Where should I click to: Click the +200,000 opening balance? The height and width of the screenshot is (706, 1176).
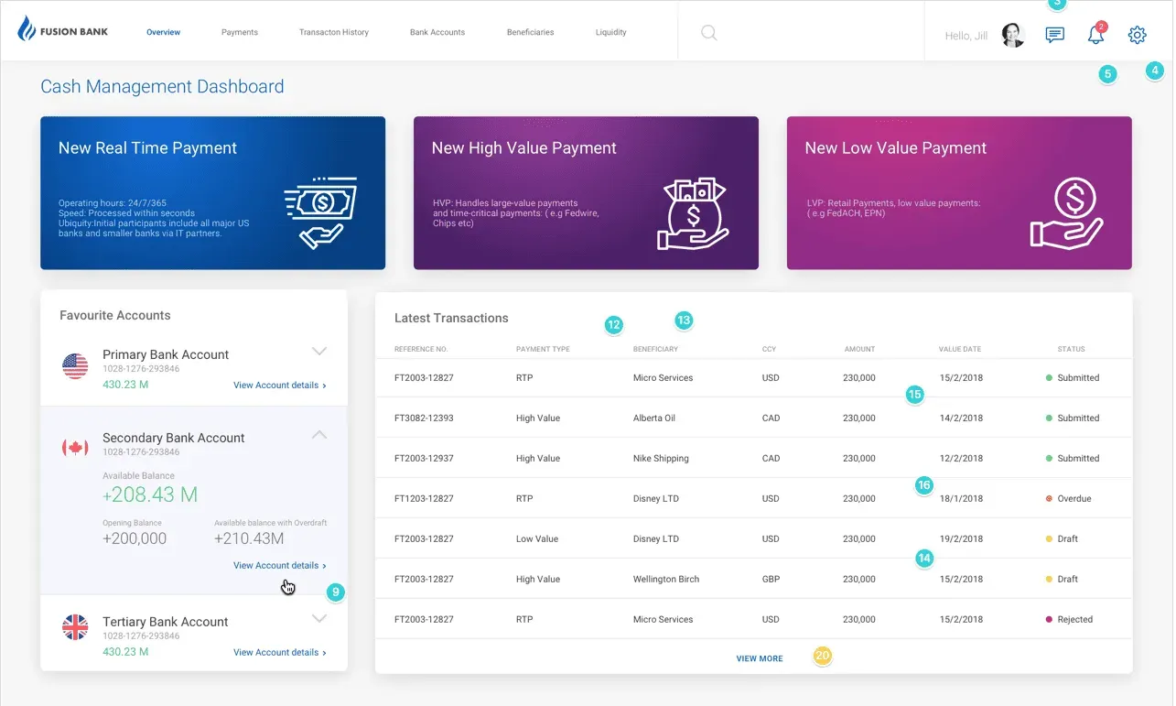point(135,538)
